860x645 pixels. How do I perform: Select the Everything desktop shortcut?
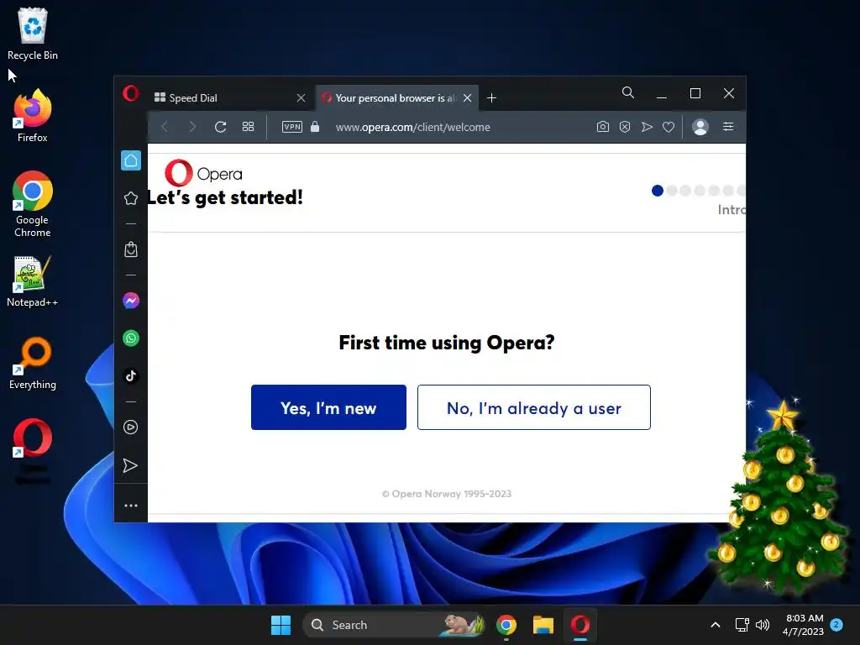[33, 363]
